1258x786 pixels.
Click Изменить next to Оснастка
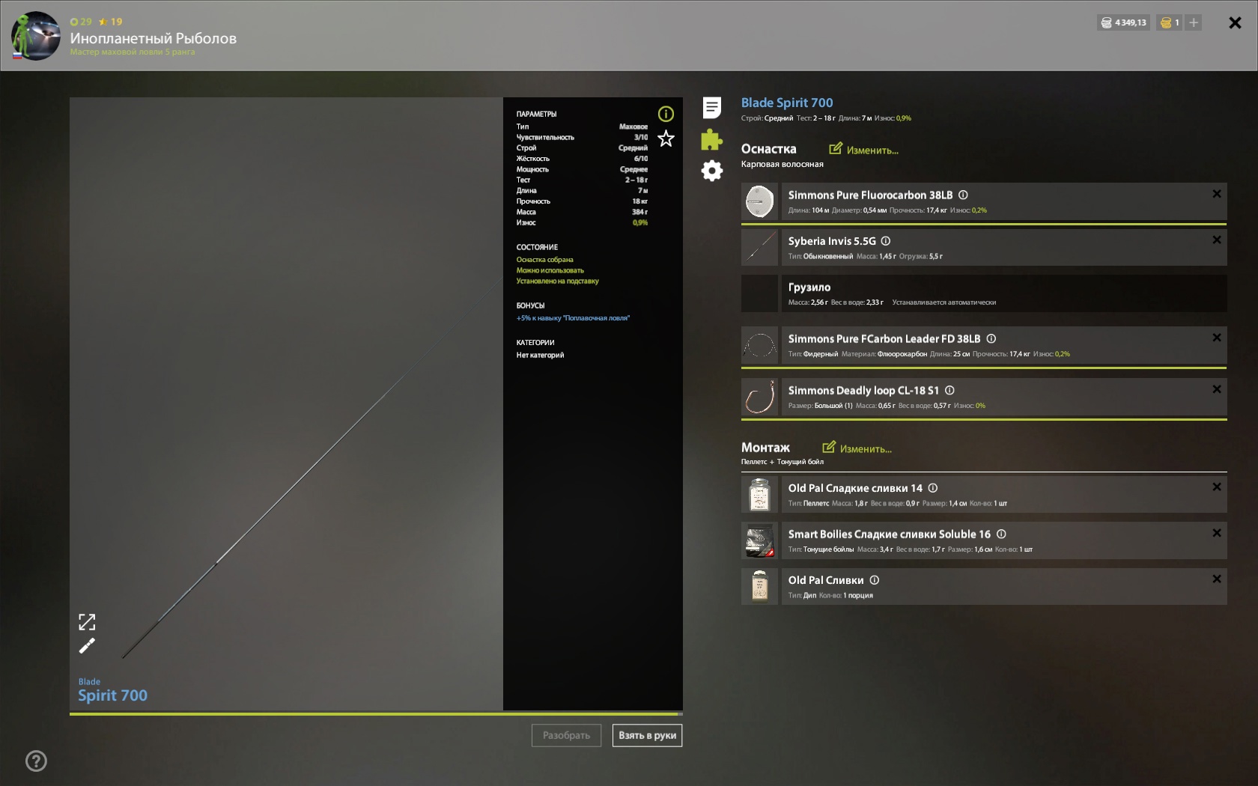coord(863,150)
